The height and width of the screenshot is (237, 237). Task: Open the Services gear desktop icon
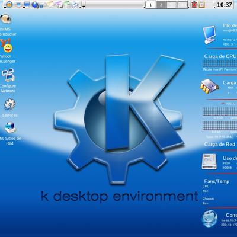coord(10,104)
